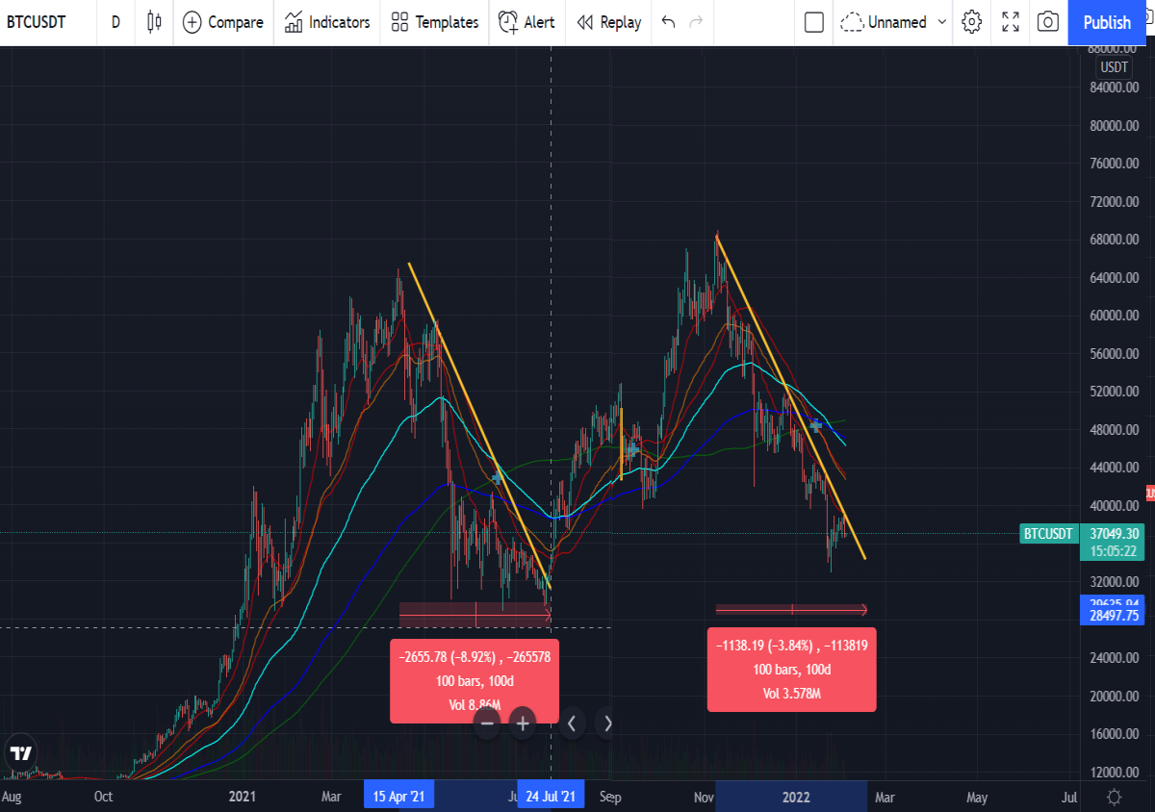This screenshot has width=1155, height=812.
Task: Open time axis settings gear at bottom right
Action: click(1115, 797)
